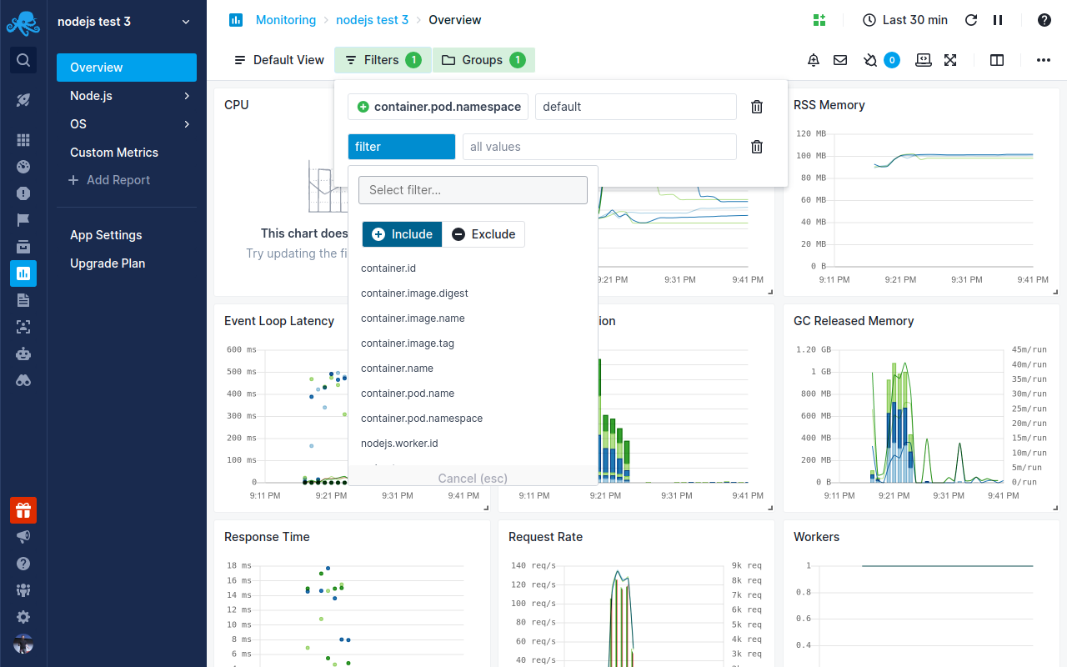Screen dimensions: 1067x667
Task: Click the user avatar in sidebar
Action: click(23, 644)
